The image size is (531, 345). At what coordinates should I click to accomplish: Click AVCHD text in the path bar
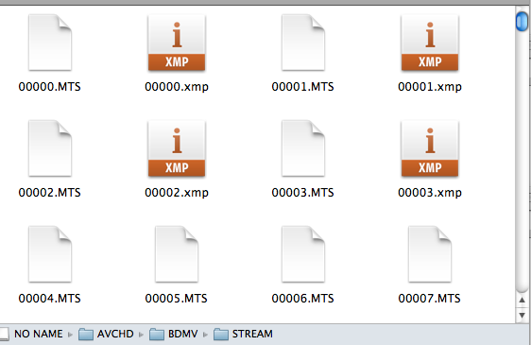[115, 334]
